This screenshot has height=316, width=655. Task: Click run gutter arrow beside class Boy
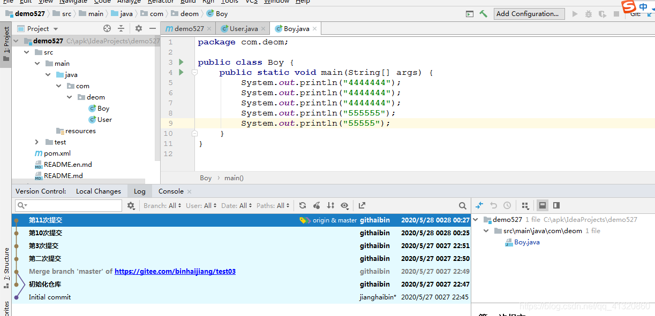181,62
